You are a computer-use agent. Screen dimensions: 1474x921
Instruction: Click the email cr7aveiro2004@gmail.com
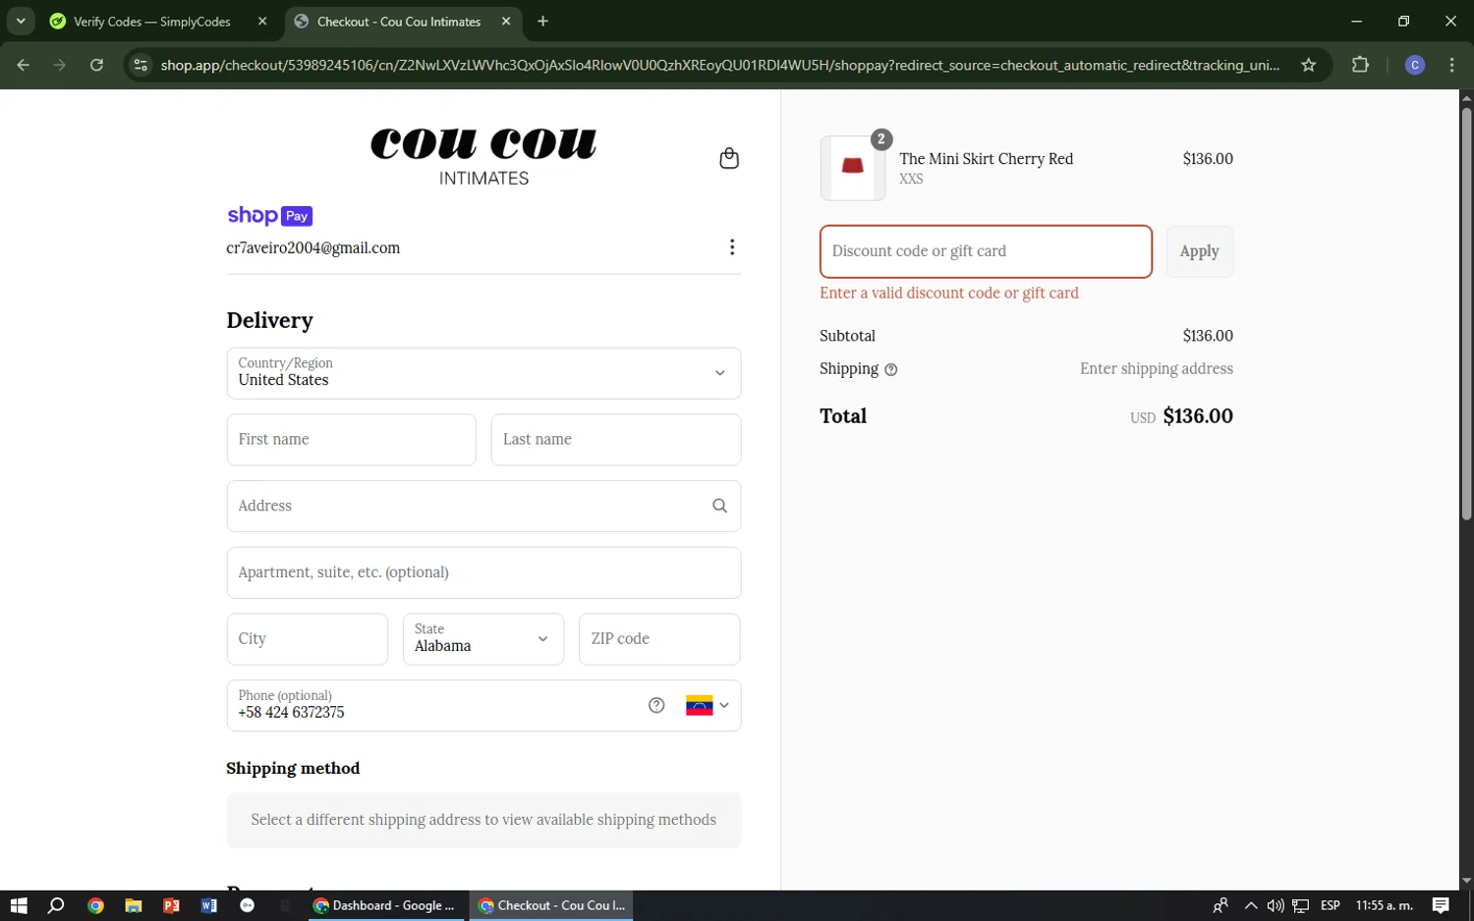click(313, 247)
